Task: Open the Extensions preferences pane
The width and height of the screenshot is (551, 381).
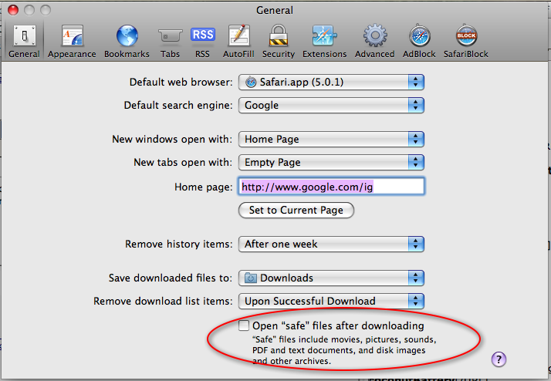Action: [324, 41]
